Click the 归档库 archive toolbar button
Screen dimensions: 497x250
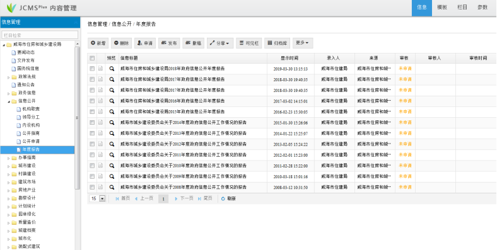[x=277, y=43]
